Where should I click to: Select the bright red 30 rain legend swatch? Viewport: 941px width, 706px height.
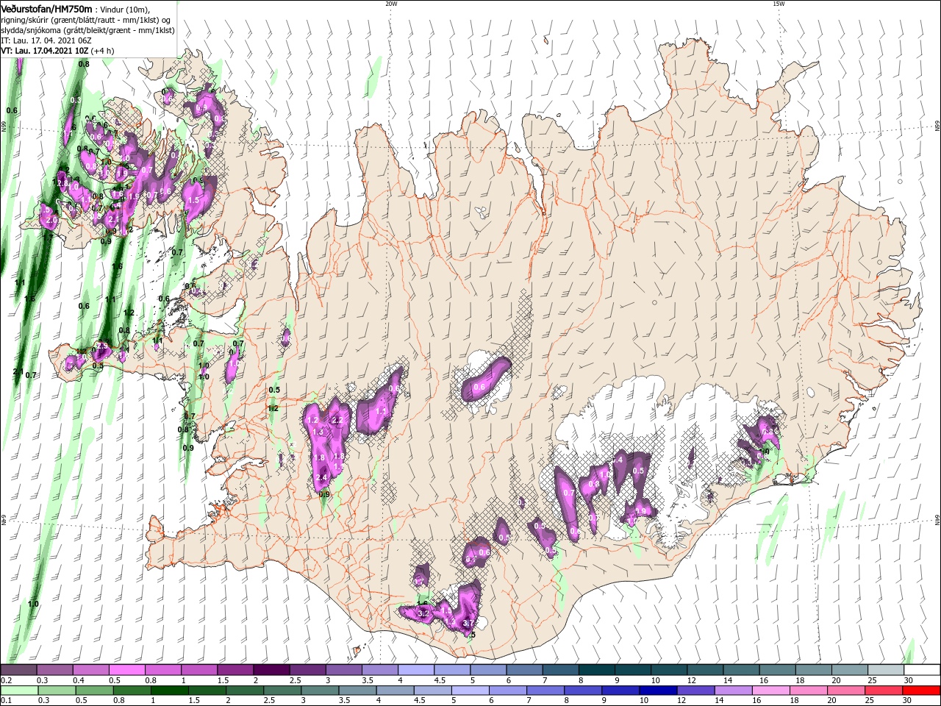921,691
